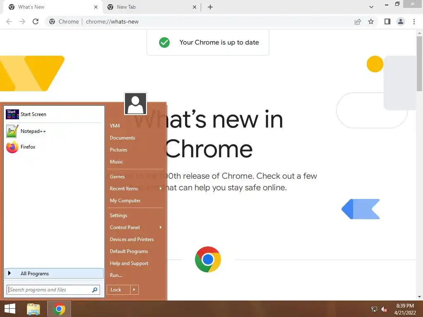The height and width of the screenshot is (317, 423).
Task: Open File Explorer from the taskbar
Action: [x=33, y=309]
